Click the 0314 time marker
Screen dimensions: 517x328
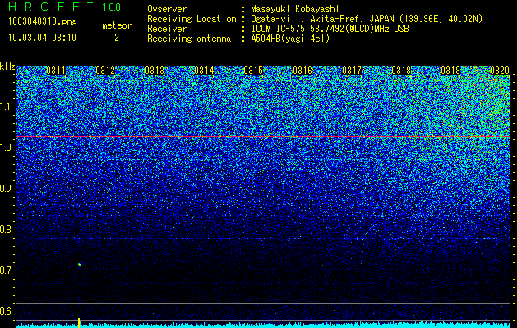[x=204, y=71]
